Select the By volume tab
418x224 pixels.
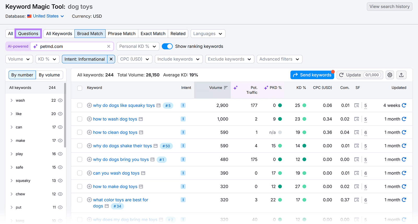[49, 75]
